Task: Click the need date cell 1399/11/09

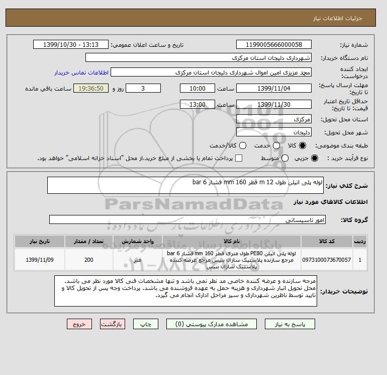Action: [40, 260]
